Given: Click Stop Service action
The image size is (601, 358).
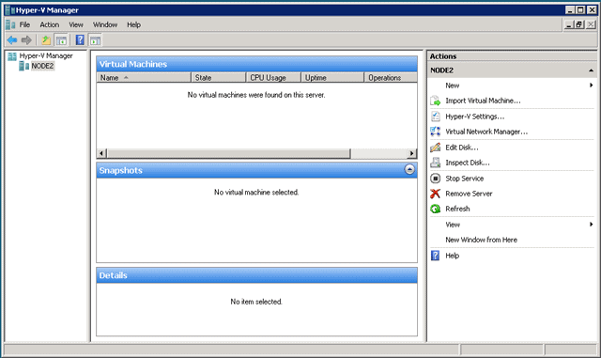Looking at the screenshot, I should tap(465, 179).
